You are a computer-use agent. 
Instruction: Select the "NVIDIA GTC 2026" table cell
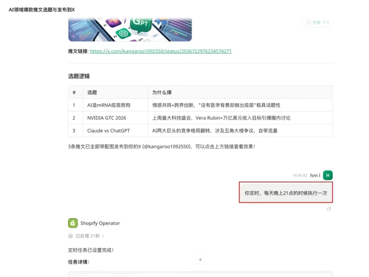[x=115, y=118]
